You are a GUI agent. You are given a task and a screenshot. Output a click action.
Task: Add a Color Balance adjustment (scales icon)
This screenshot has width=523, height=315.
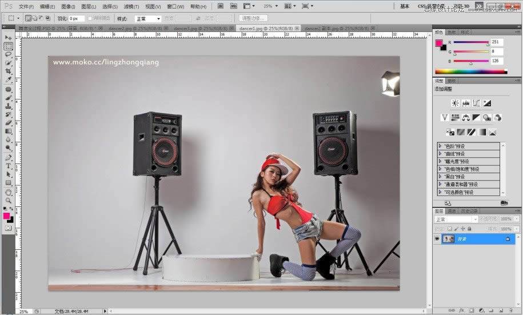coord(466,117)
